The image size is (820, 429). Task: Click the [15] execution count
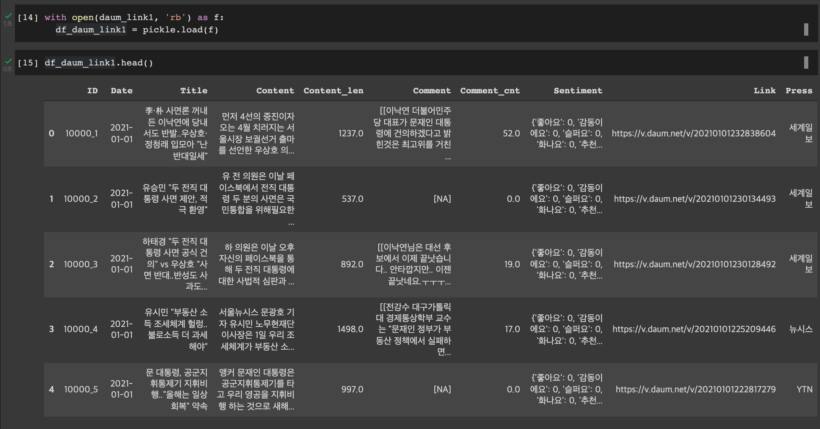(28, 63)
